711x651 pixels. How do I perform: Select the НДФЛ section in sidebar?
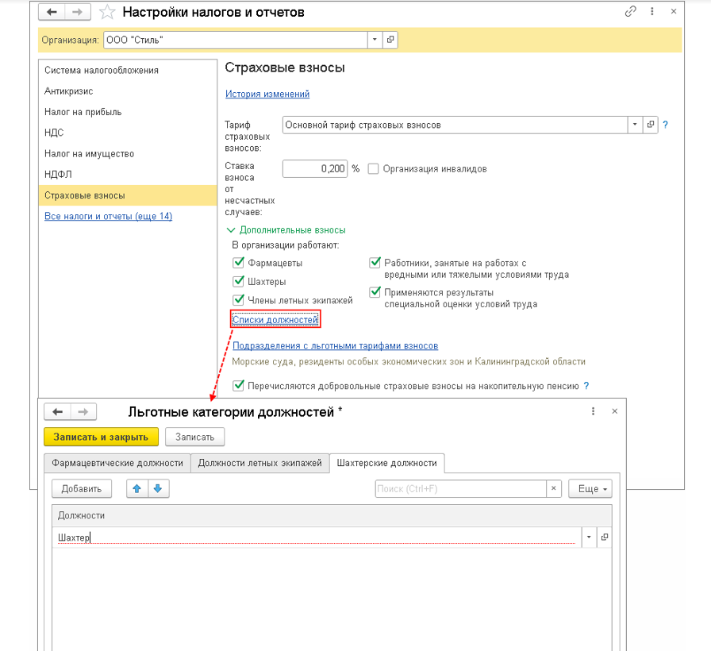(59, 175)
